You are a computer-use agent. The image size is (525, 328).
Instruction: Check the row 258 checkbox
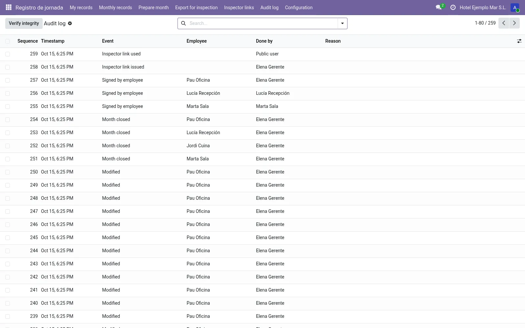click(8, 67)
